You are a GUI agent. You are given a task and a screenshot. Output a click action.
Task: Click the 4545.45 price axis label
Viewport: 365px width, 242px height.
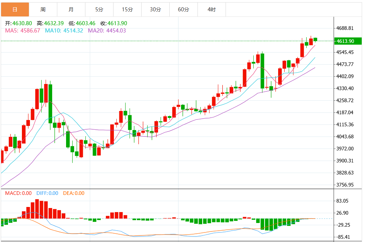(345, 52)
